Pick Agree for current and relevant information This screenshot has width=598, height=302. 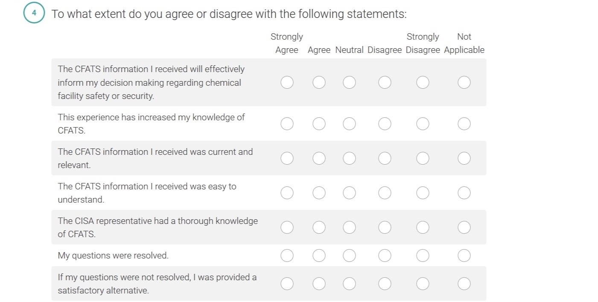tap(319, 158)
